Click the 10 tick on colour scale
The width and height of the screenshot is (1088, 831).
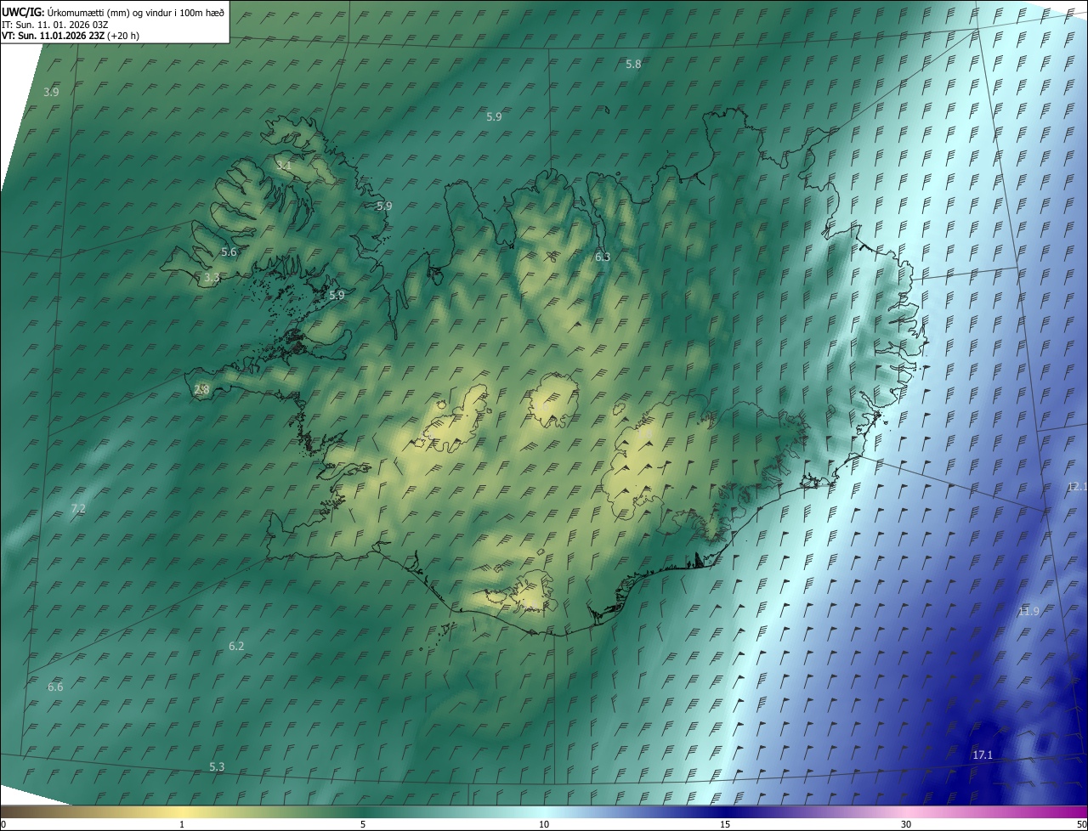click(x=544, y=825)
